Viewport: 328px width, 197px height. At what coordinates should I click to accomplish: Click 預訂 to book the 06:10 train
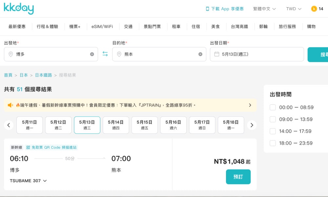(x=238, y=177)
